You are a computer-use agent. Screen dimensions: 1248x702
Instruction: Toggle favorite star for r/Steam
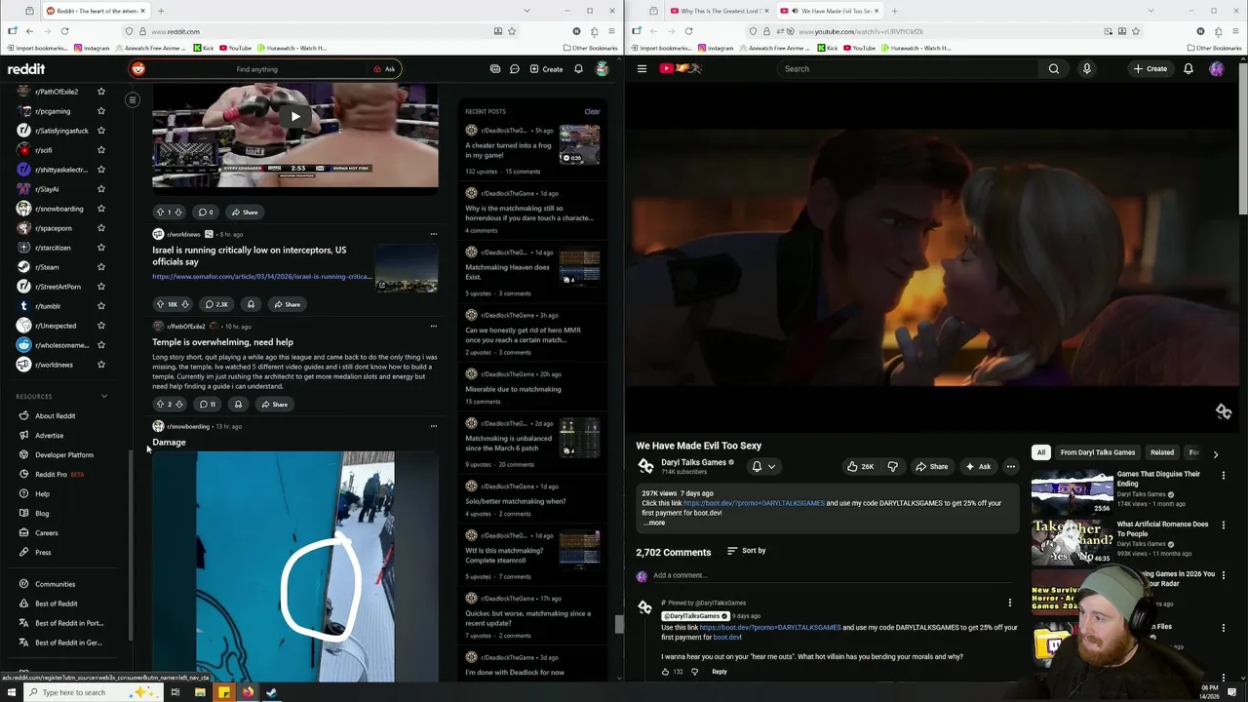(100, 267)
